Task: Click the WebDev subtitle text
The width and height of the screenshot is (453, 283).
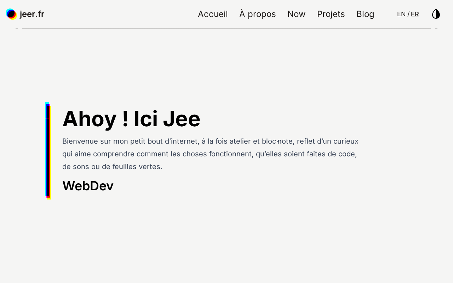Action: [x=88, y=186]
